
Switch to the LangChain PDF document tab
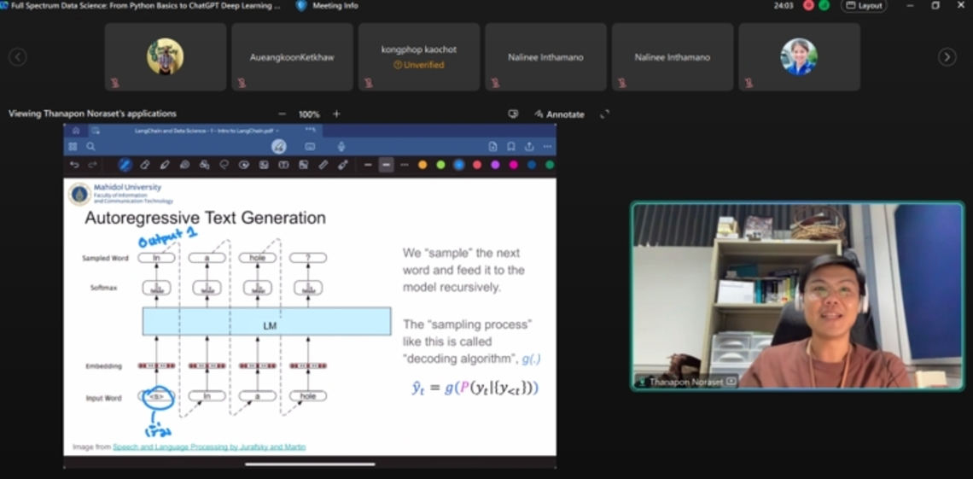[203, 131]
